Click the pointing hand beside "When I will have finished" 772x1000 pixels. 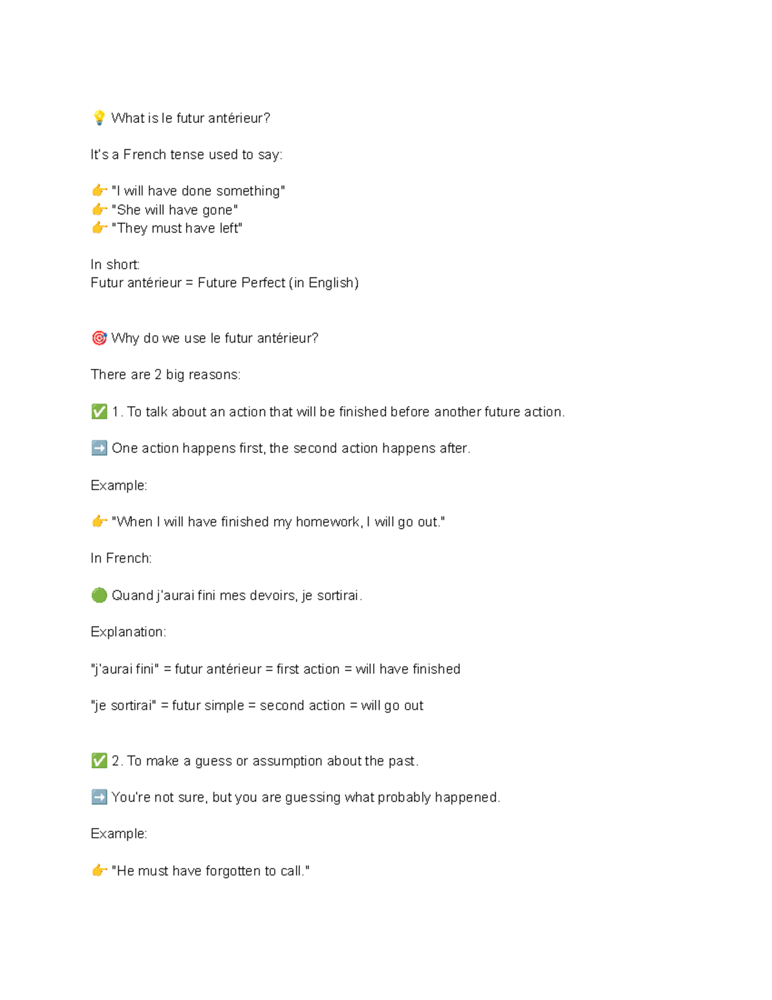coord(99,522)
